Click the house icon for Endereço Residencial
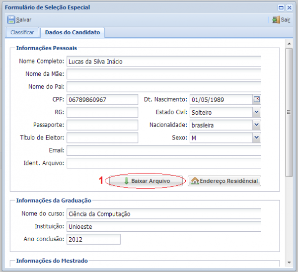The height and width of the screenshot is (272, 298). click(195, 181)
